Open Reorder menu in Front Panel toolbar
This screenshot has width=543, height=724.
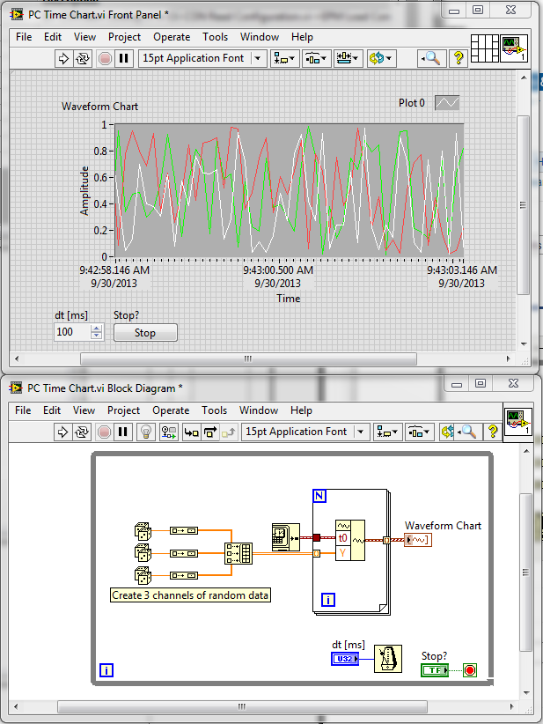[381, 59]
